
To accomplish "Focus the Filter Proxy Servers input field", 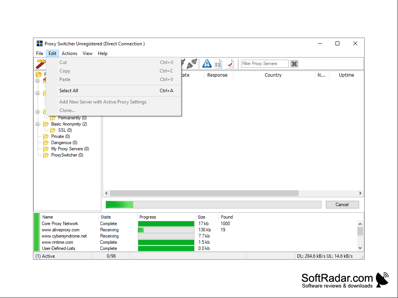I will pos(264,64).
